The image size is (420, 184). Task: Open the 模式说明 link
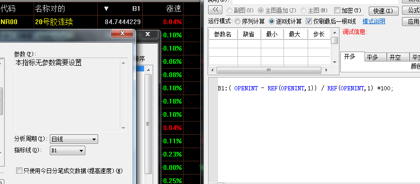[x=374, y=21]
